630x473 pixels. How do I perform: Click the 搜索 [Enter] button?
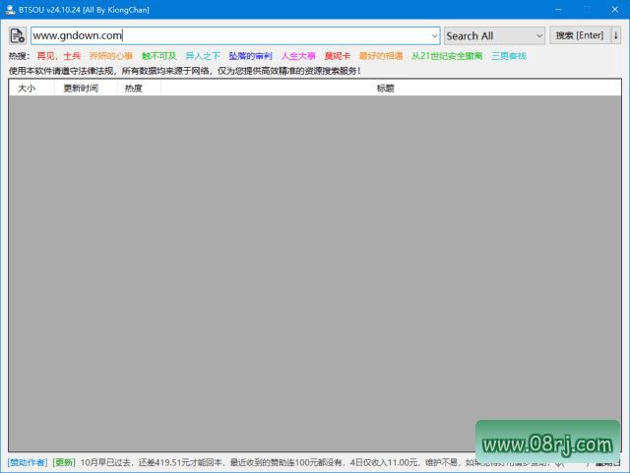[580, 35]
